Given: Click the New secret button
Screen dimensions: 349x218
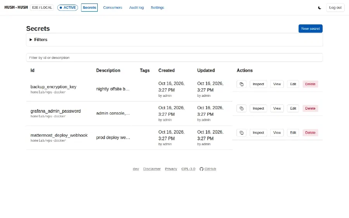Looking at the screenshot, I should (311, 28).
